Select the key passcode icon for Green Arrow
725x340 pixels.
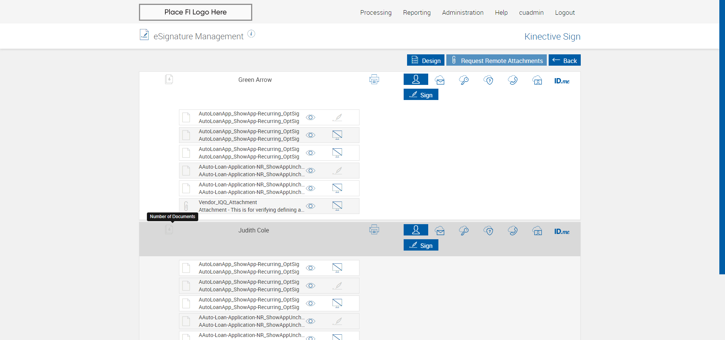(464, 80)
